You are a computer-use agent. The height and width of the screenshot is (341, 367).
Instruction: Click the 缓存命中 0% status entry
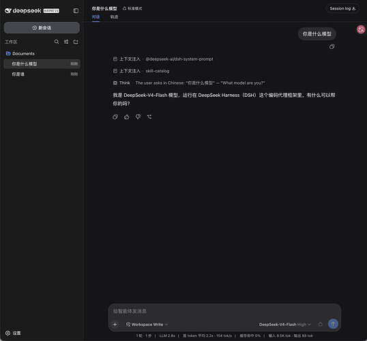pos(250,336)
